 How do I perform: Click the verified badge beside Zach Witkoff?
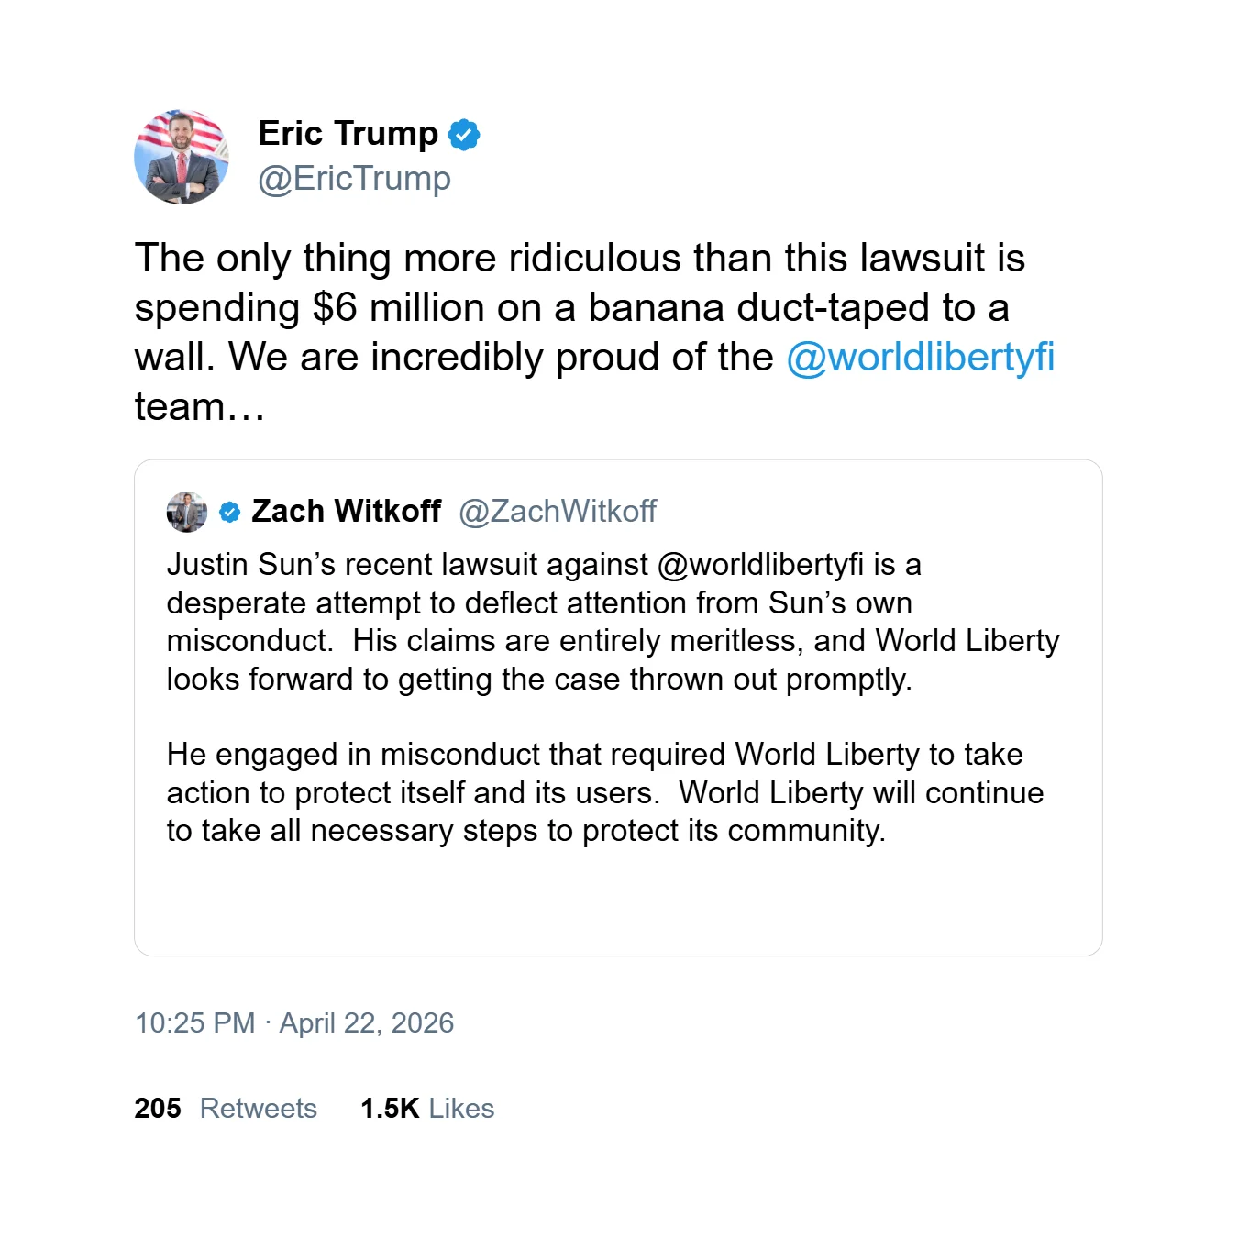click(x=230, y=512)
